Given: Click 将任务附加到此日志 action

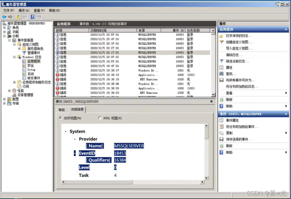Looking at the screenshot, I should click(x=242, y=86).
